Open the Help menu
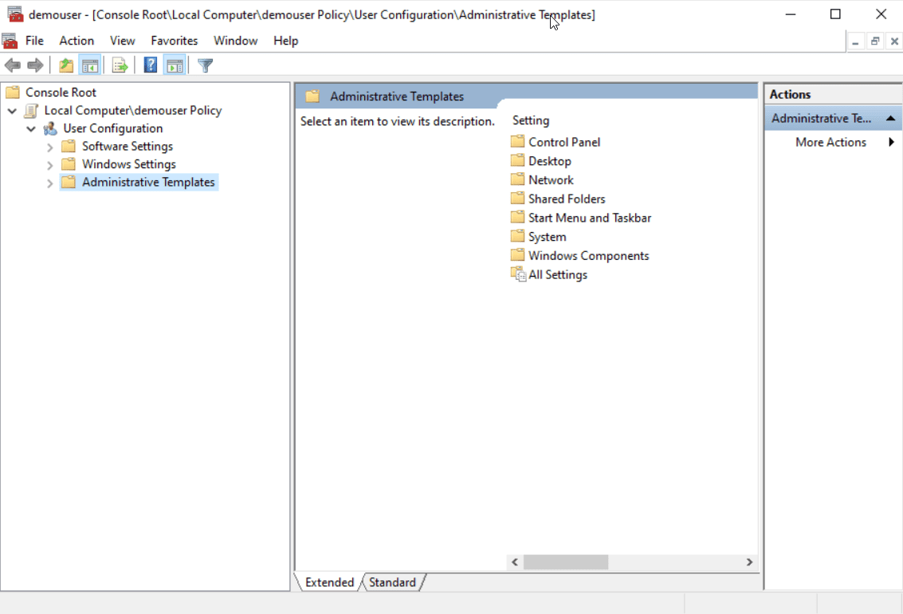903x614 pixels. coord(285,41)
